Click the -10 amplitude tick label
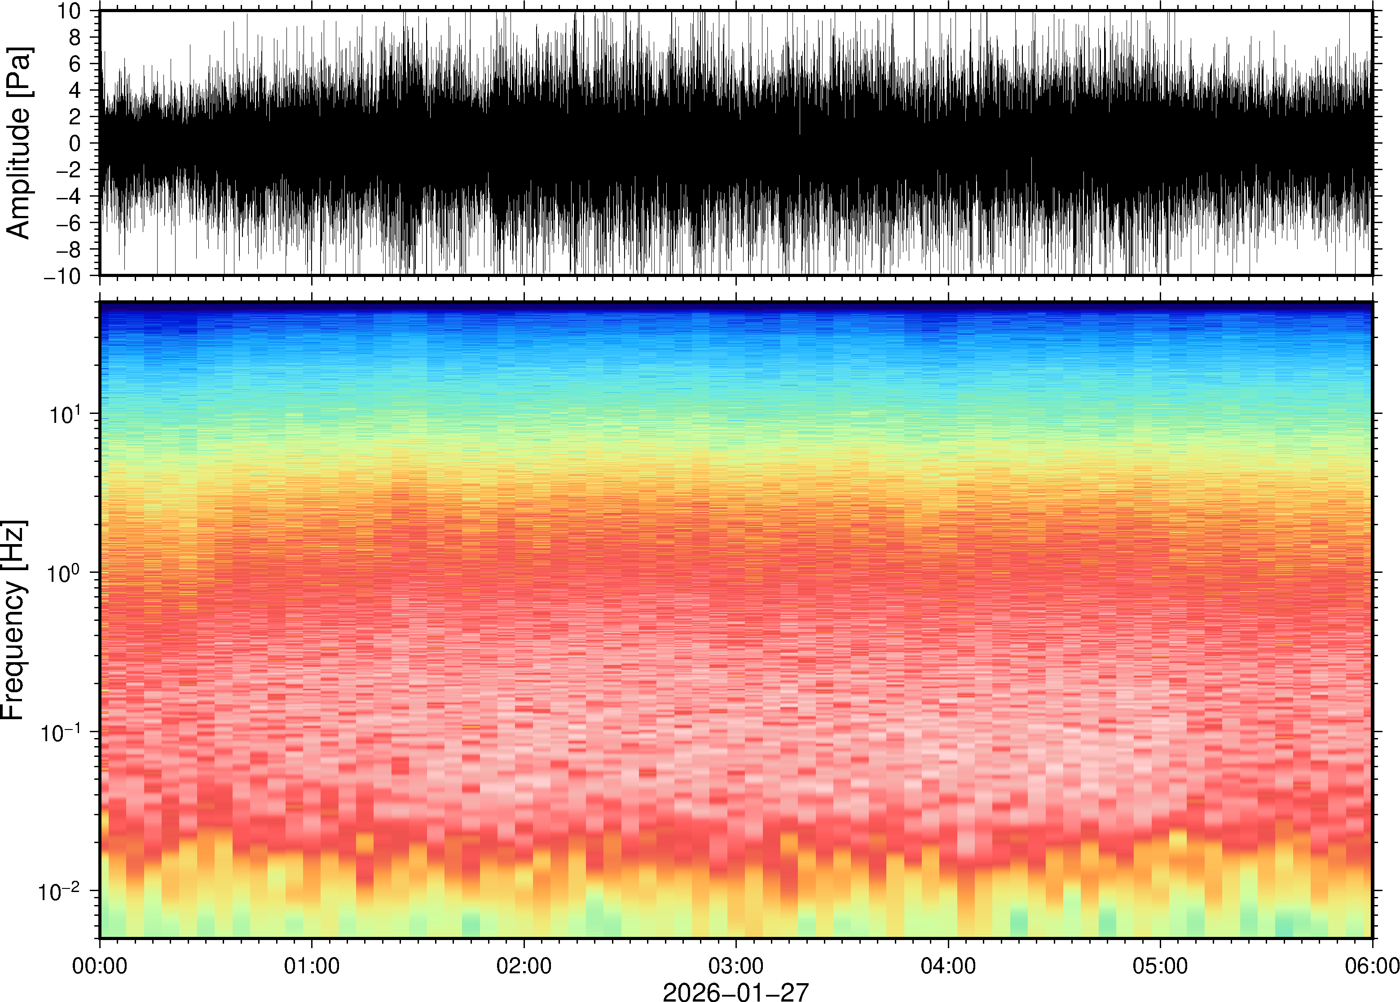This screenshot has height=1002, width=1400. [x=62, y=277]
